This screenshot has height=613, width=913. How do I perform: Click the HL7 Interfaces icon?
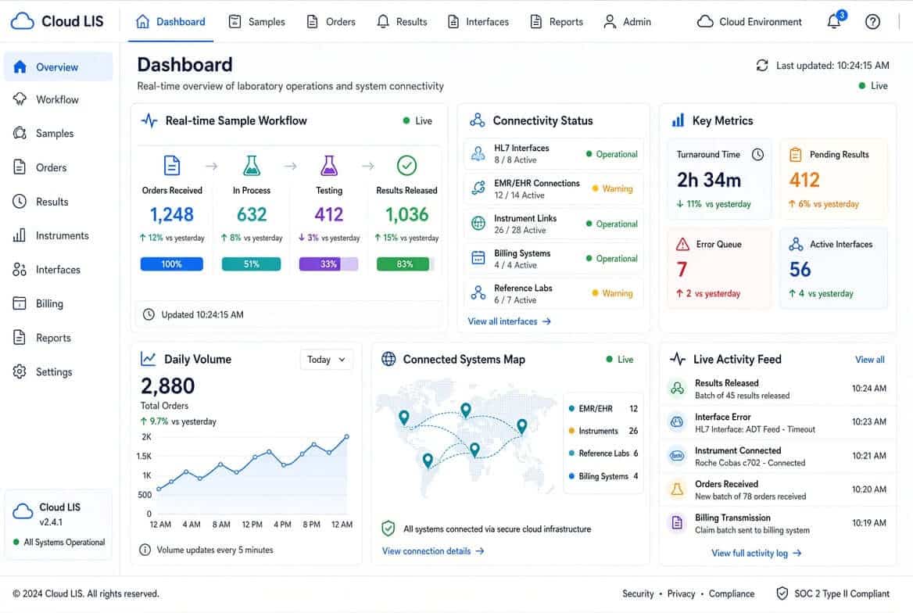[478, 154]
